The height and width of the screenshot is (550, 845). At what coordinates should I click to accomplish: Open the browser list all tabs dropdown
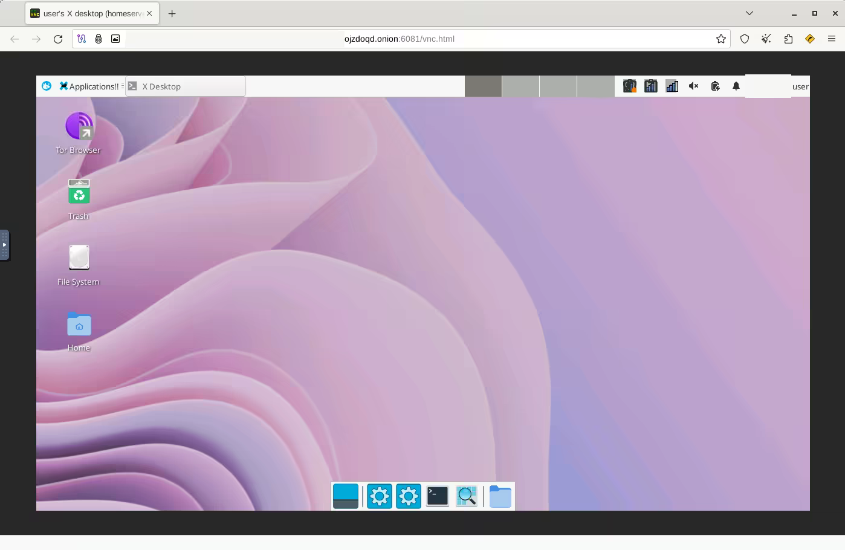coord(749,13)
